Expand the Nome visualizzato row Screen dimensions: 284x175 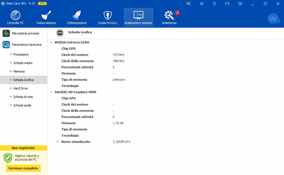58,142
